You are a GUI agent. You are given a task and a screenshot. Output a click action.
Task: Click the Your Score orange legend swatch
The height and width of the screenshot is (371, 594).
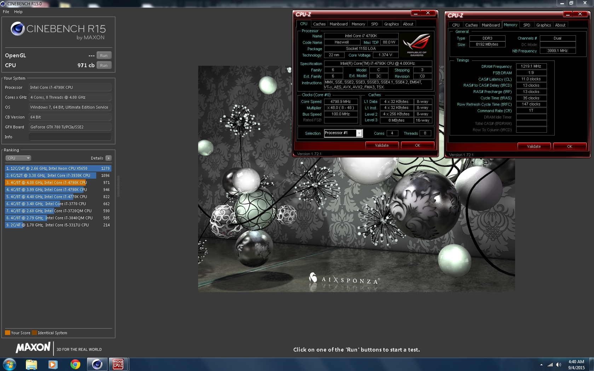tap(7, 332)
